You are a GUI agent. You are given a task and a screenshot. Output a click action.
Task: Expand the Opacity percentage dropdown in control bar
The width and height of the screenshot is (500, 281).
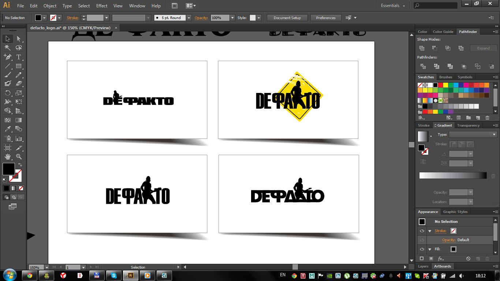click(232, 18)
